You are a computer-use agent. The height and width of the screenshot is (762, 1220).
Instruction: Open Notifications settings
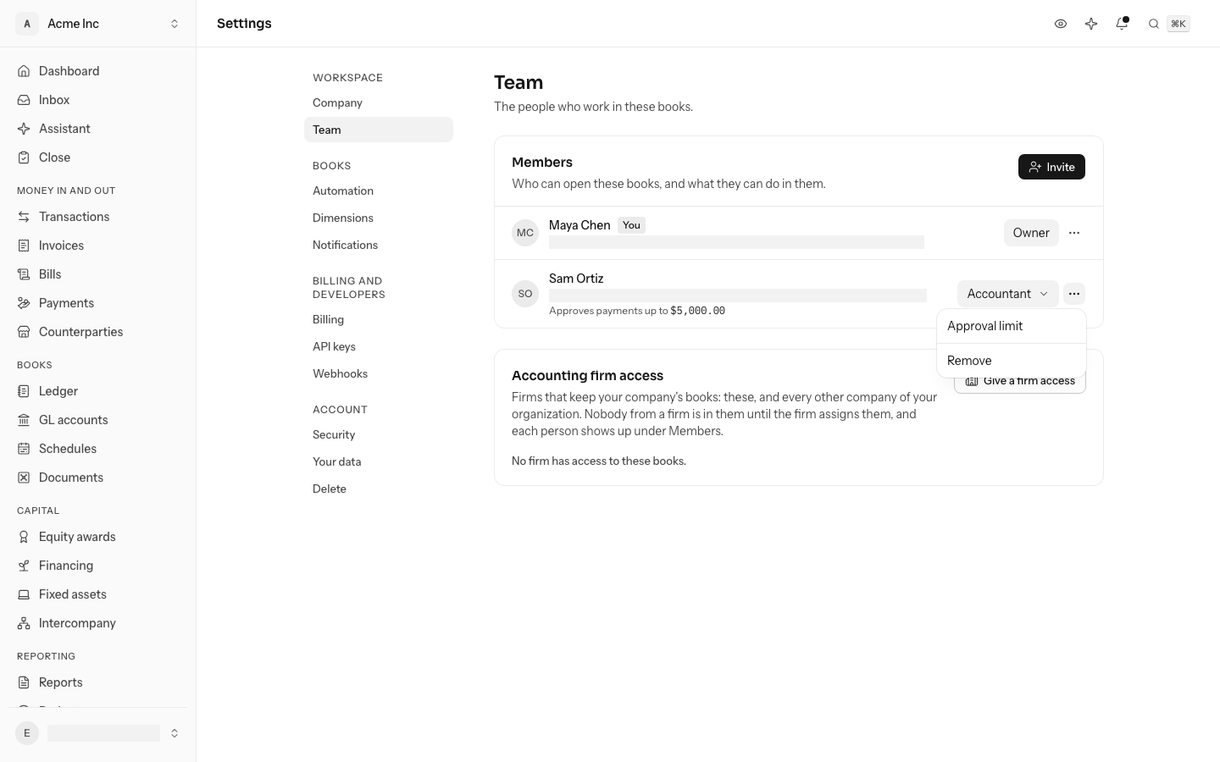[379, 245]
